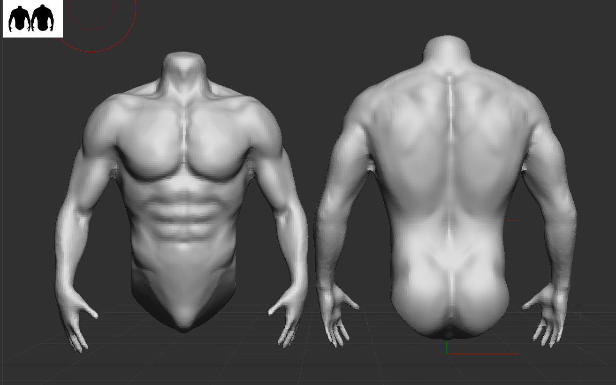
Task: Click the short red marker beside the back model's forearm
Action: (511, 220)
